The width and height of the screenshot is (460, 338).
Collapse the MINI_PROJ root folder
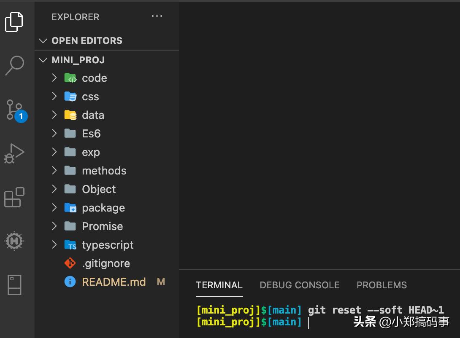(x=43, y=60)
